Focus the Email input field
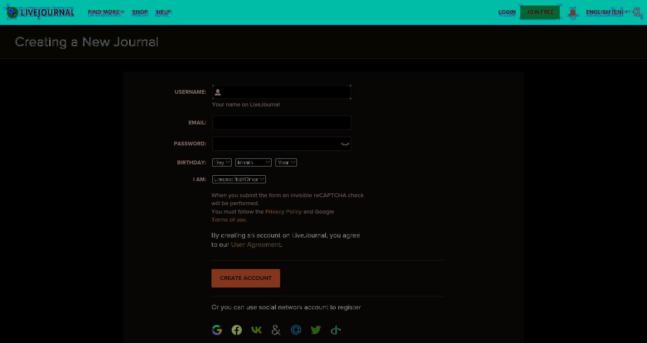This screenshot has height=343, width=647. [x=282, y=123]
